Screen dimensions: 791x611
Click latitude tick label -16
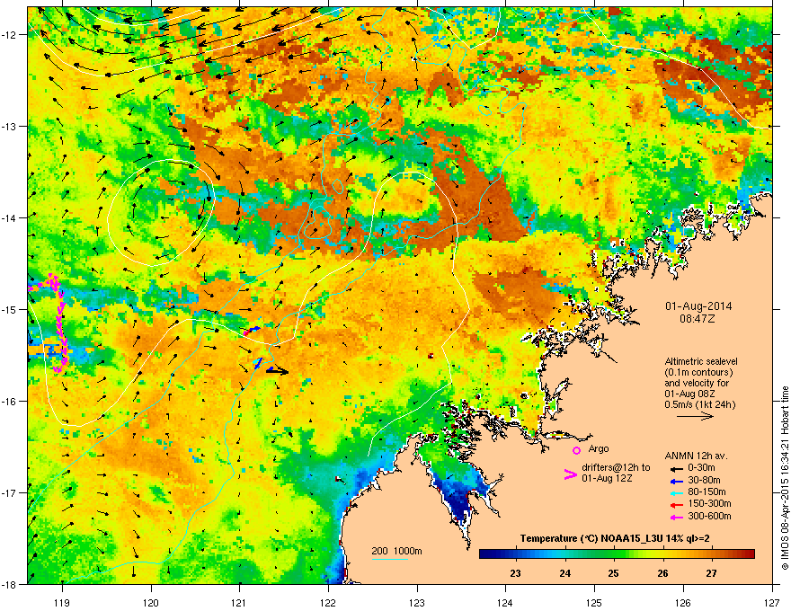[9, 402]
